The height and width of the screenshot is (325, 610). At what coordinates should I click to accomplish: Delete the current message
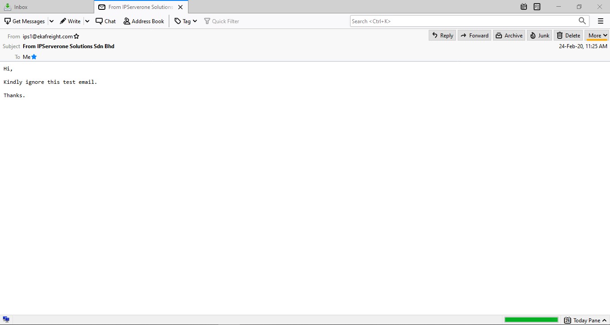568,35
